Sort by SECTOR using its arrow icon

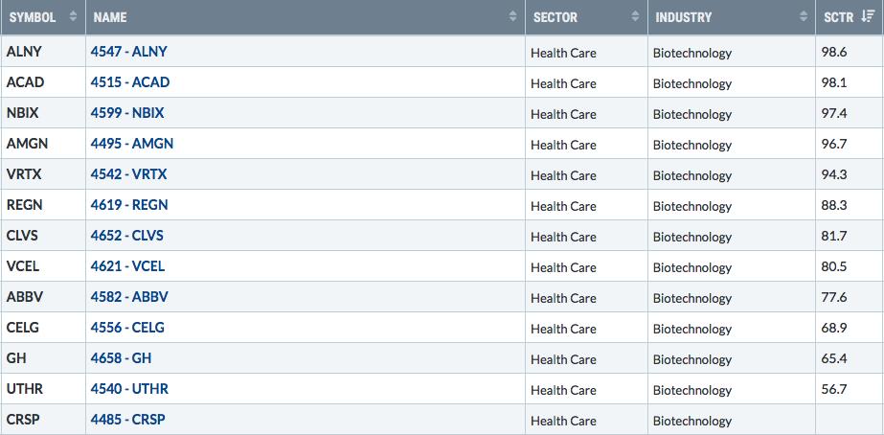click(x=635, y=17)
